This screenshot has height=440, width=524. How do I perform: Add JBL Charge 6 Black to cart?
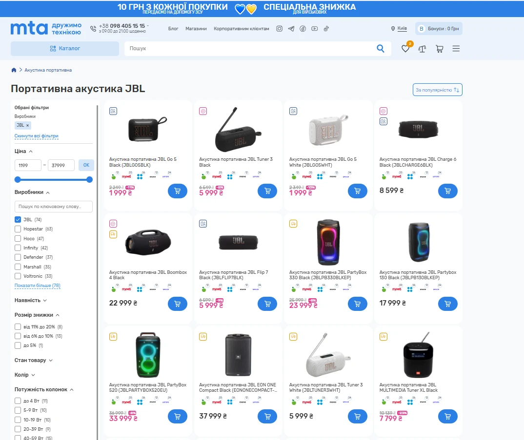coord(447,191)
